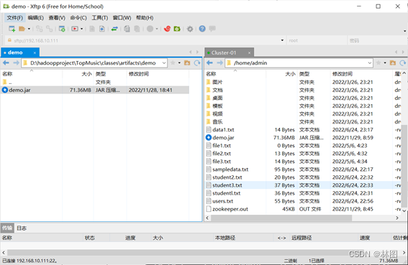The width and height of the screenshot is (408, 265).
Task: Open the 编辑(E) menu
Action: [36, 18]
